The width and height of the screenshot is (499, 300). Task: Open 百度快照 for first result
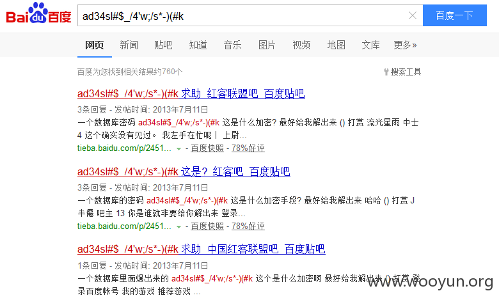tap(207, 148)
